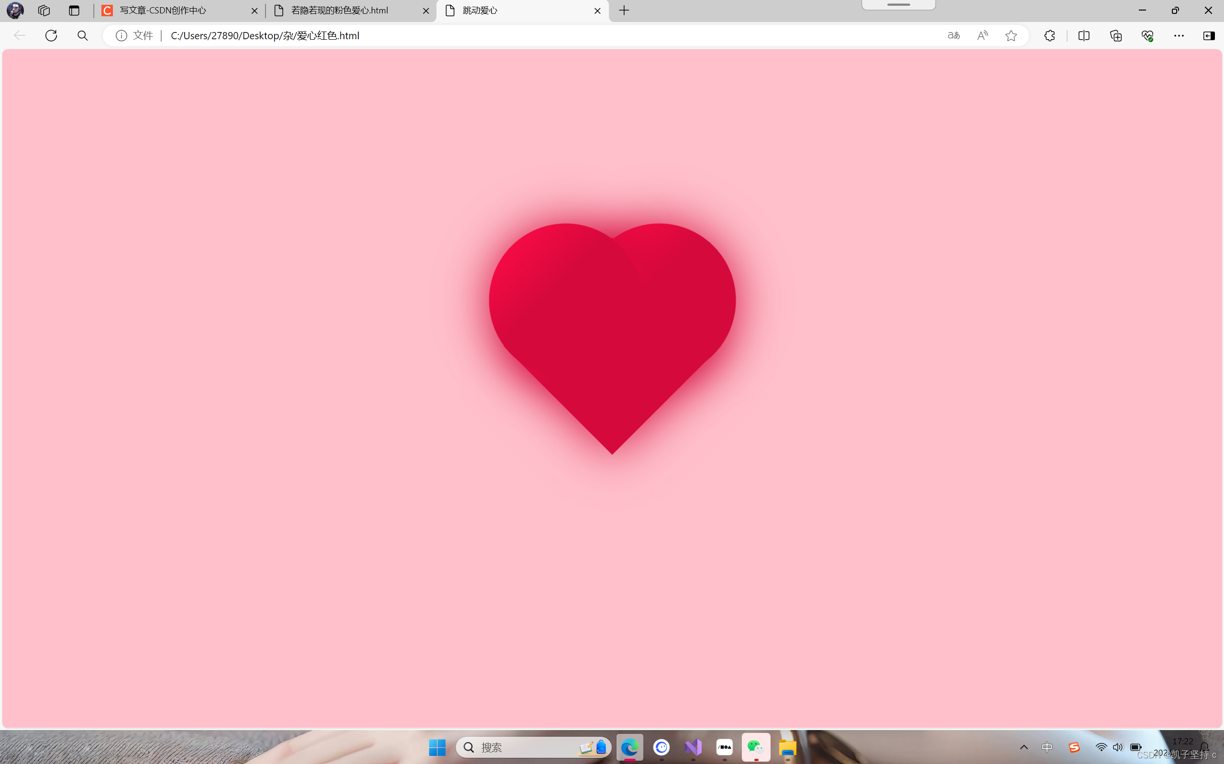Open browser essentials heart icon
Image resolution: width=1224 pixels, height=764 pixels.
tap(1147, 35)
